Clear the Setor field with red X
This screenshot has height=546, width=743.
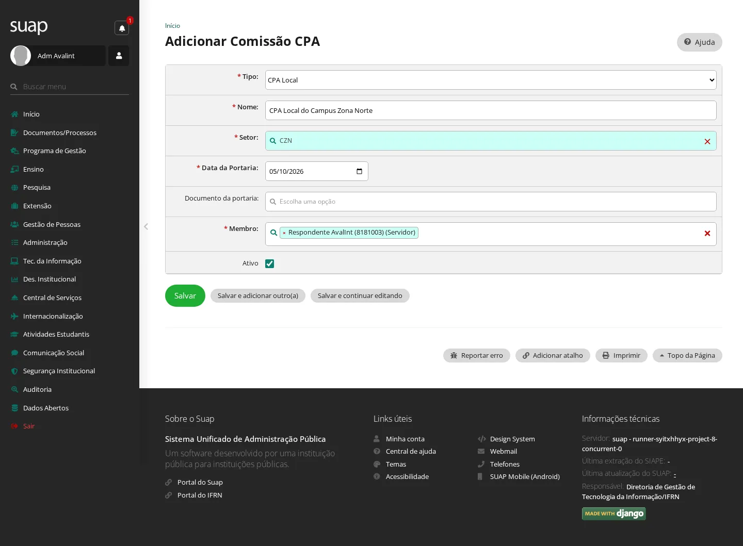(x=707, y=141)
